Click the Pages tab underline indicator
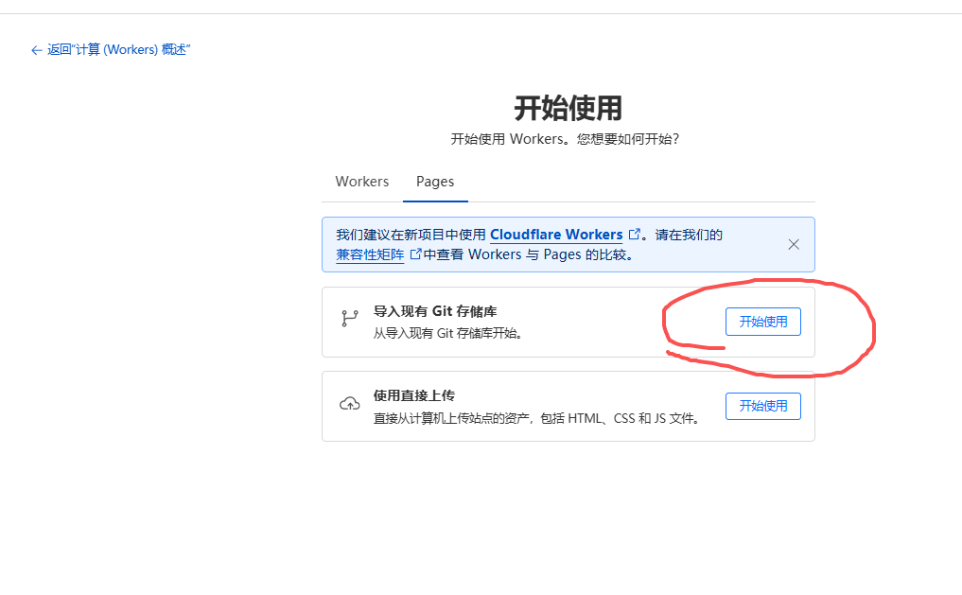Screen dimensions: 962x595 pyautogui.click(x=434, y=200)
